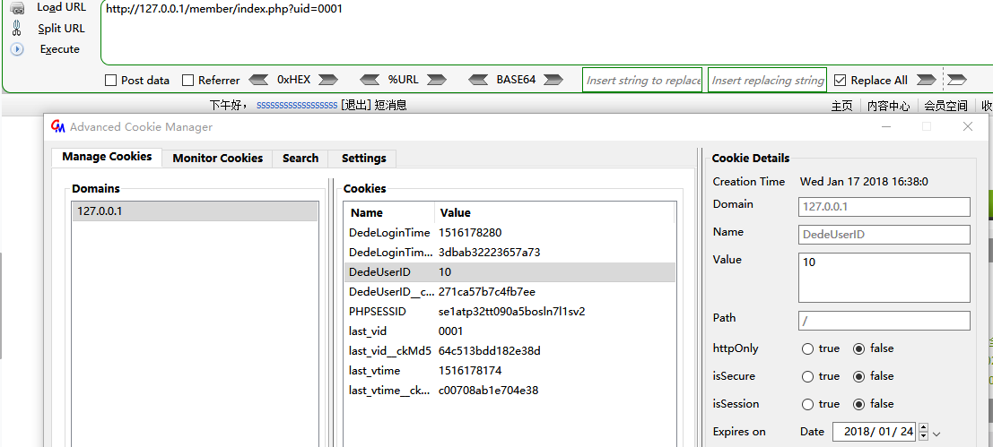Click the Expires on date stepper arrows

pos(923,432)
